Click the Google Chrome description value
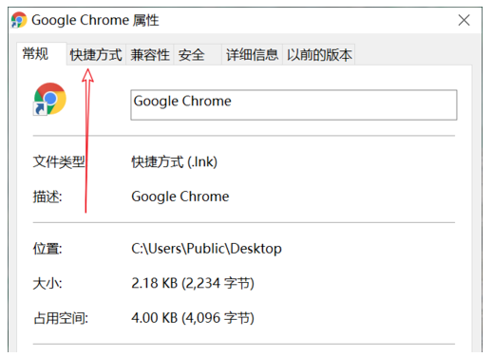 click(180, 197)
